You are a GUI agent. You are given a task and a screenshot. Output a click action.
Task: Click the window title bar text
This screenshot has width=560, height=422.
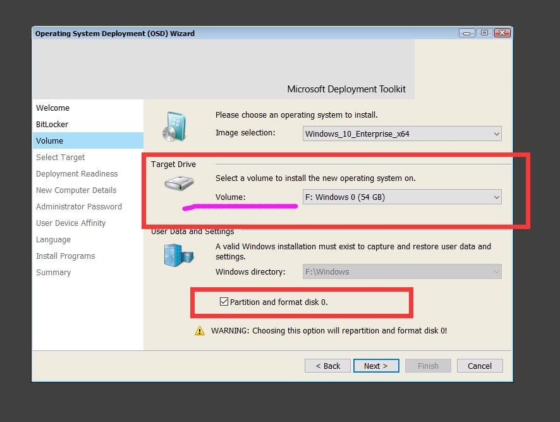tap(115, 34)
